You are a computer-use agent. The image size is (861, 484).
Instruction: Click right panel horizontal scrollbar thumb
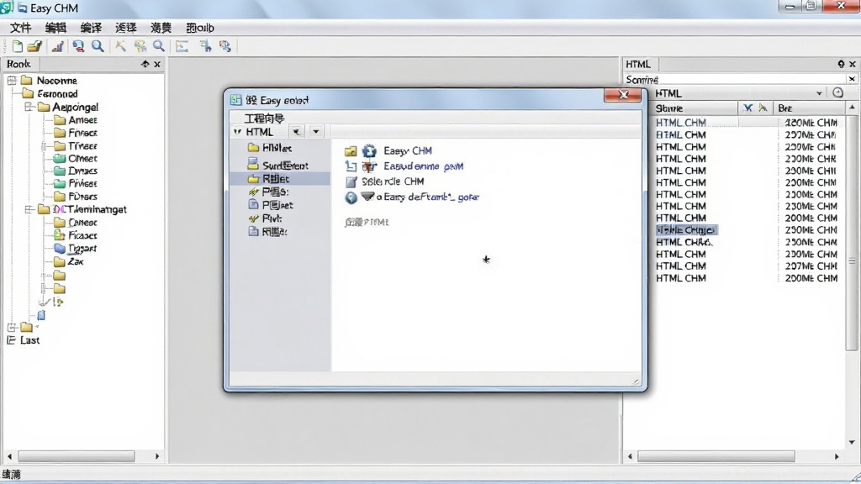click(x=716, y=456)
